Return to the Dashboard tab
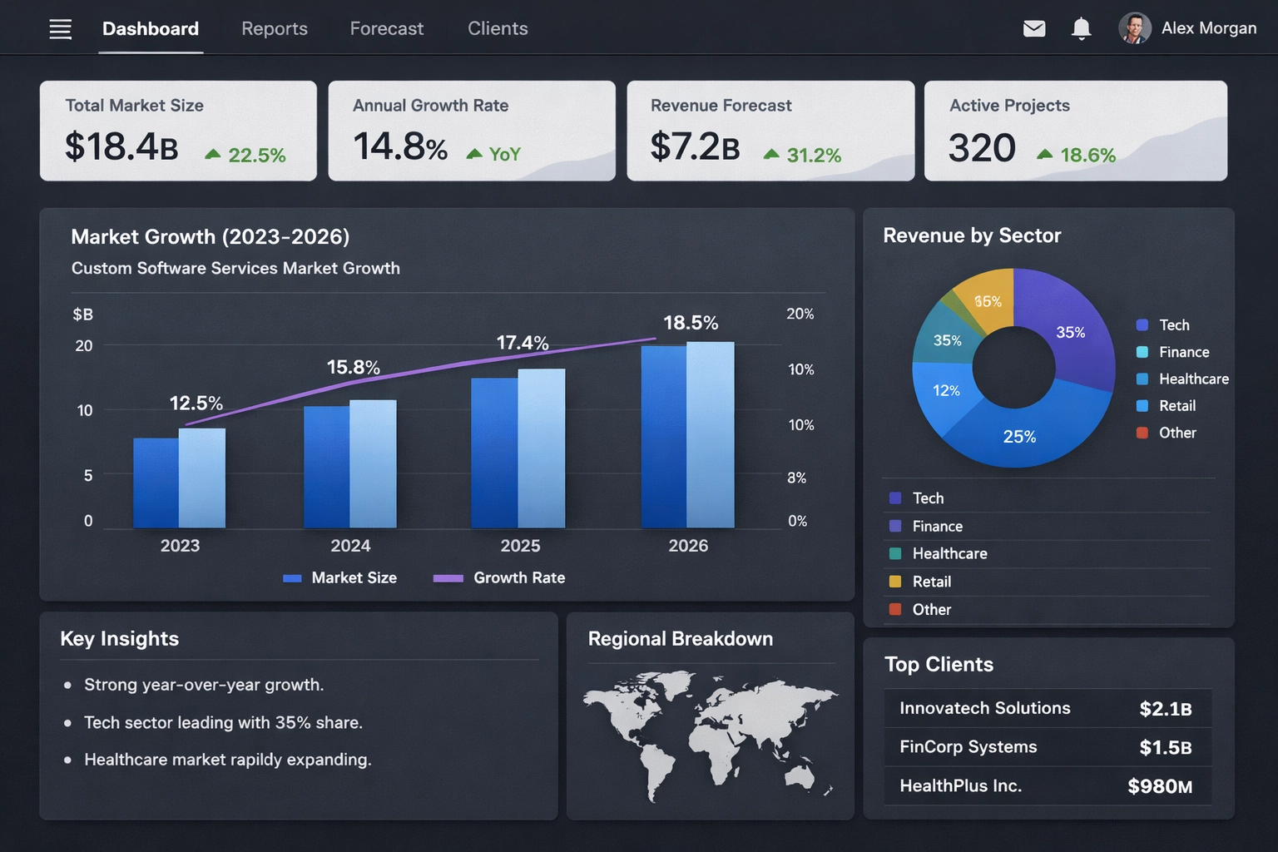Screen dimensions: 1278x852 click(150, 28)
